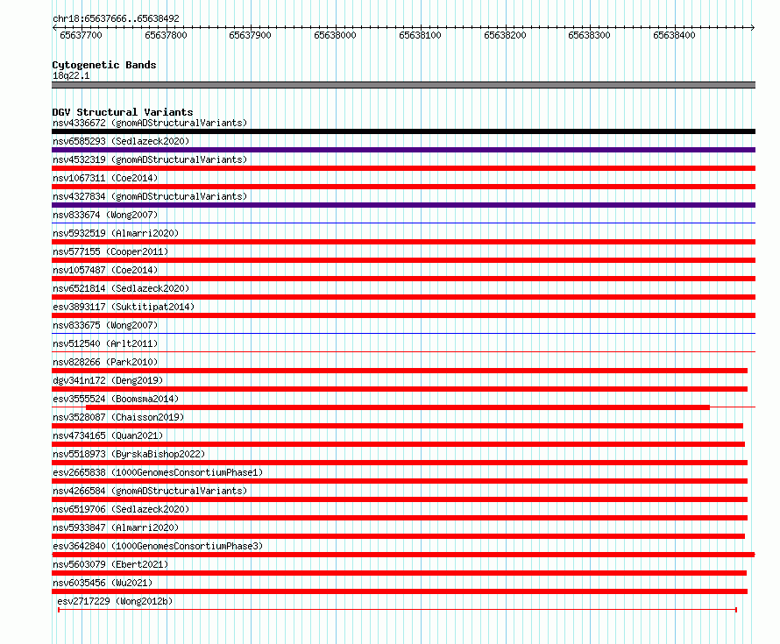Image resolution: width=780 pixels, height=644 pixels.
Task: Select nsv1057487 (Coe2014) text
Action: click(105, 270)
